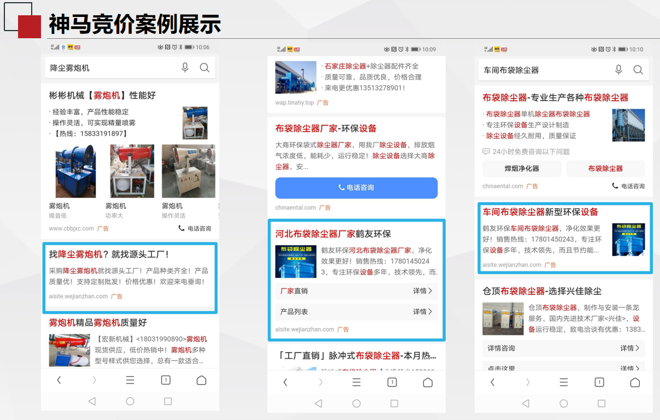The height and width of the screenshot is (420, 660).
Task: Tap 电话咨询 under www.cbbjxc.com ad
Action: click(x=195, y=228)
